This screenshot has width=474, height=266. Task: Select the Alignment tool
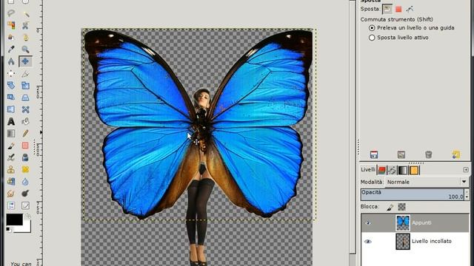11,73
